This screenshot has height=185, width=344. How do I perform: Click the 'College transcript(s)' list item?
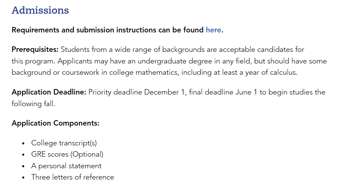[x=64, y=143]
